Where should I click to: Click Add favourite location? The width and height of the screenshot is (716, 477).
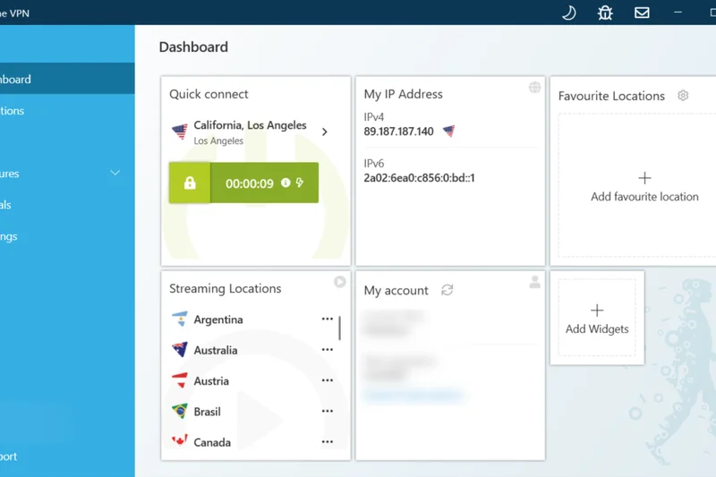(x=644, y=187)
